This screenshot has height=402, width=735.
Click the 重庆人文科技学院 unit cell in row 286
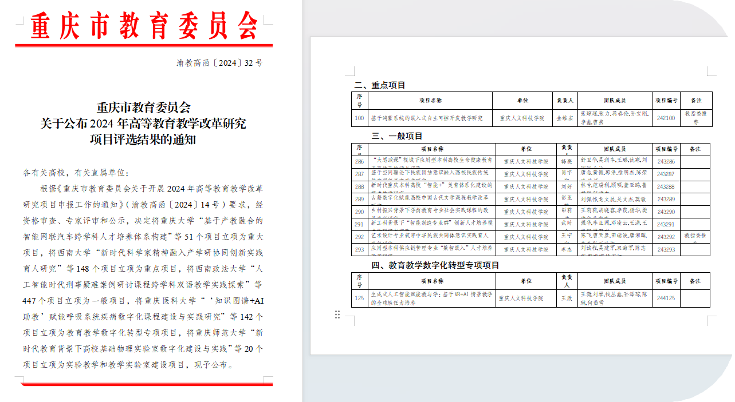tap(525, 162)
